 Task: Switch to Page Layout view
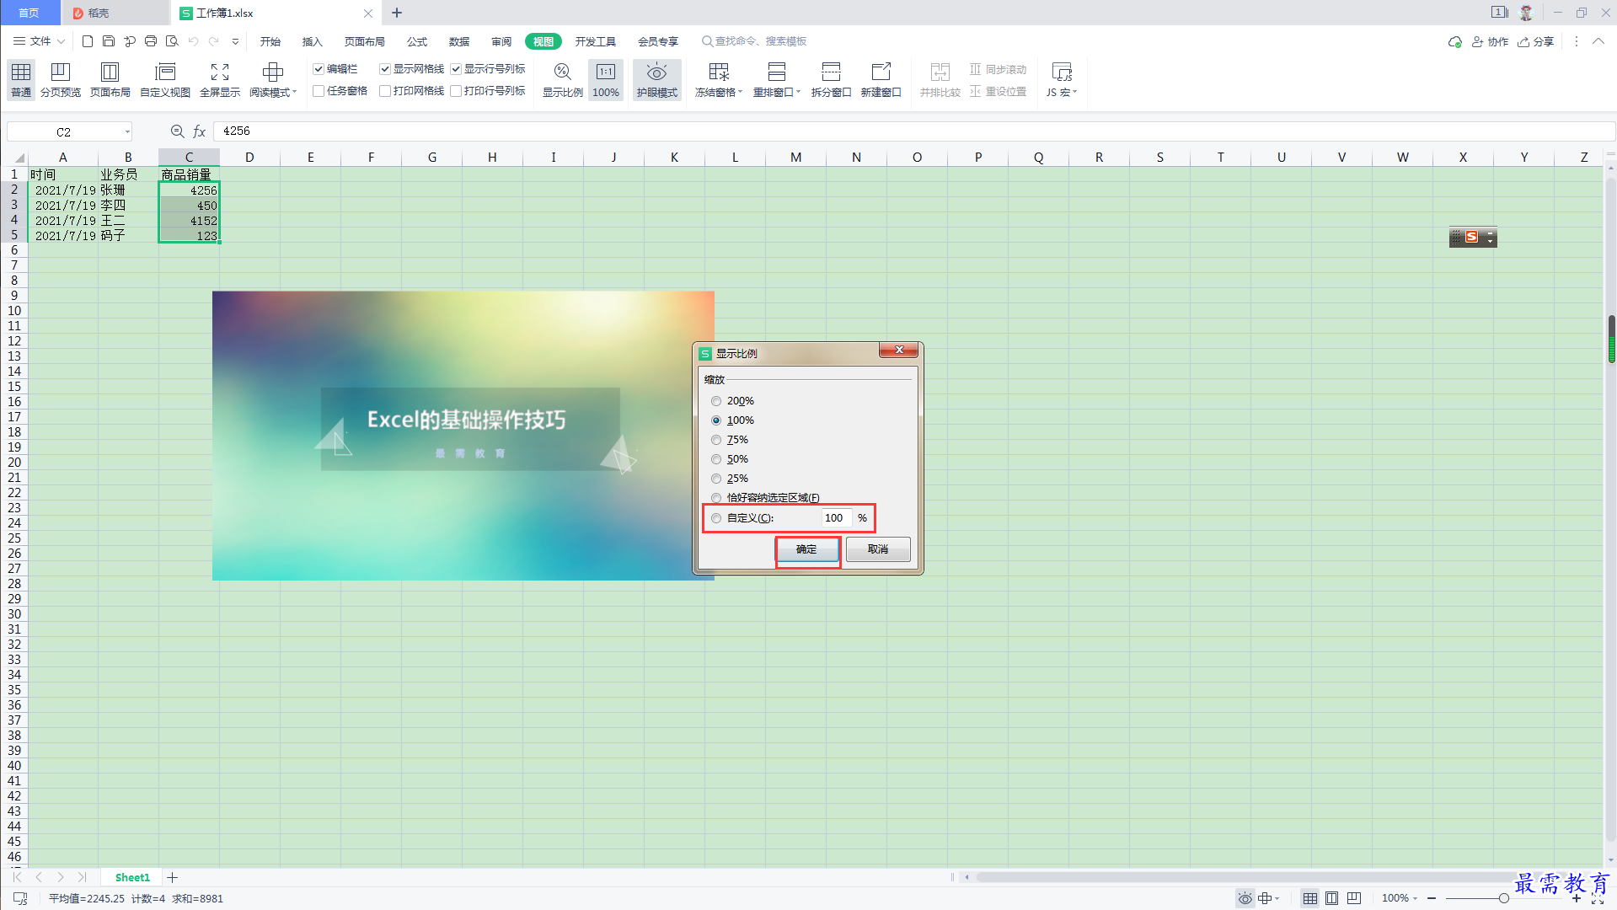point(110,80)
